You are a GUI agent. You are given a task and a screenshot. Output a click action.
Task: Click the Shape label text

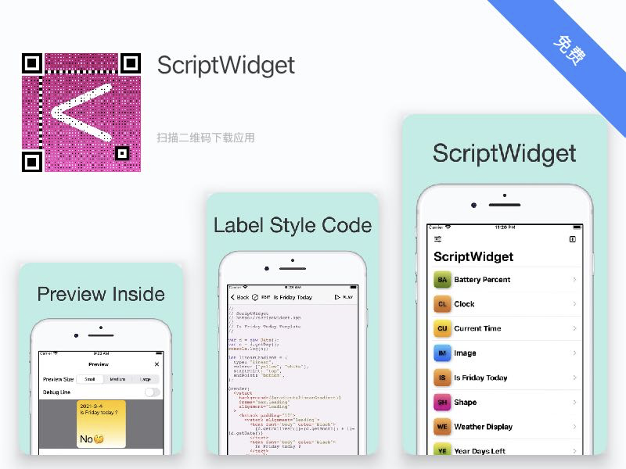(x=466, y=402)
